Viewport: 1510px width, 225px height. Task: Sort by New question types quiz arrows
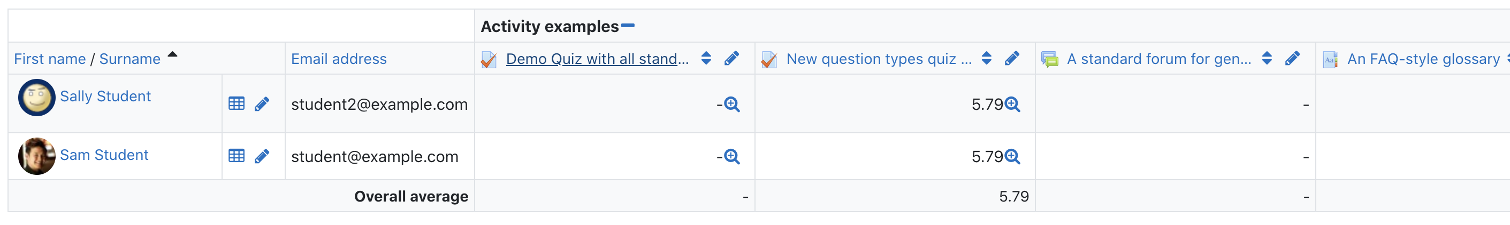pos(987,58)
